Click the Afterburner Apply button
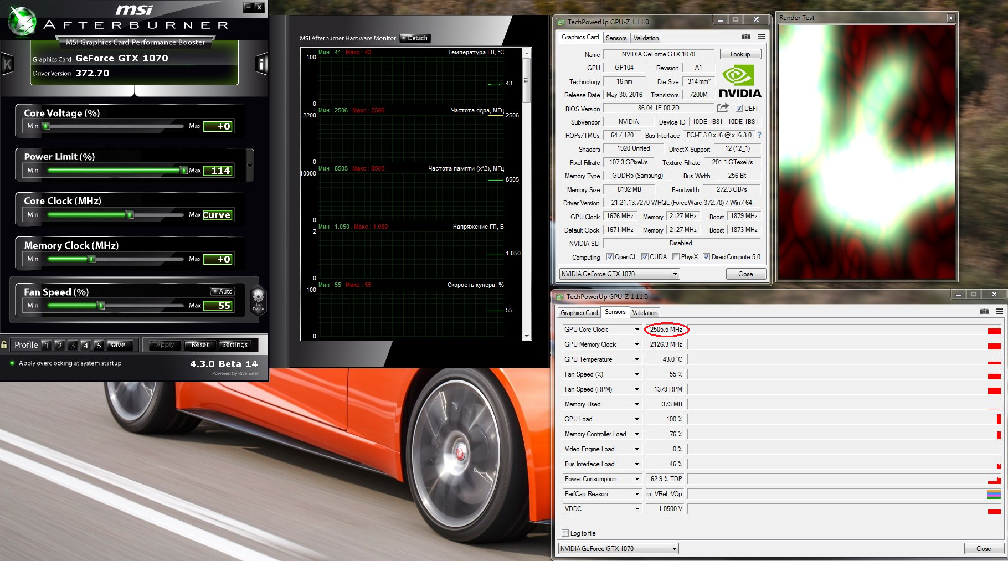Screen dimensions: 1008x561 (x=165, y=345)
